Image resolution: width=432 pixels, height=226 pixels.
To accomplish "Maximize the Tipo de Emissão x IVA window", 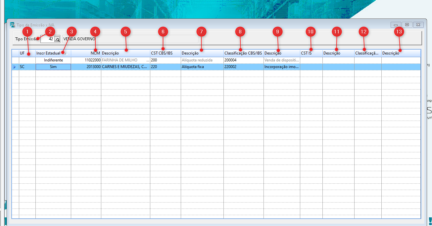I will (x=407, y=25).
